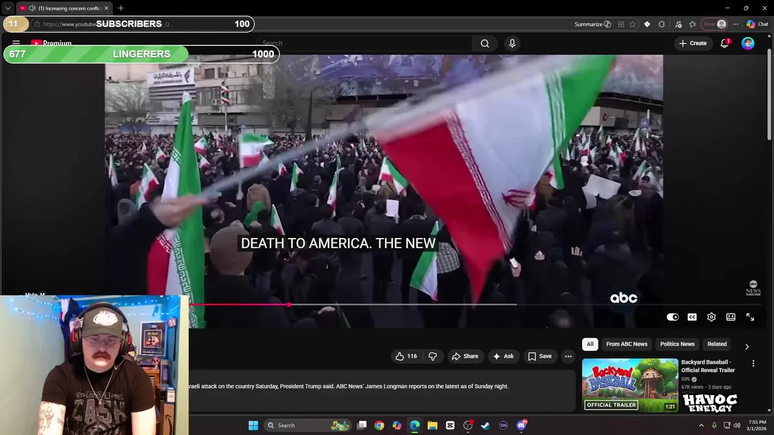The image size is (774, 435).
Task: Show hidden system tray icons
Action: click(x=701, y=425)
